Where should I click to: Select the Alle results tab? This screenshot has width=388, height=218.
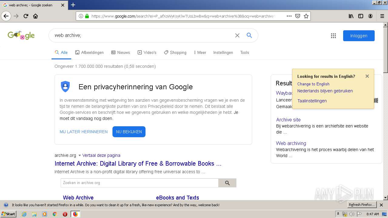(61, 52)
